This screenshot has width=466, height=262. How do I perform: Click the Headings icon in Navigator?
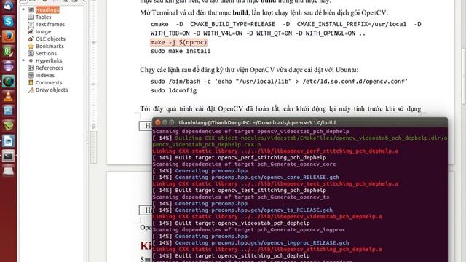coord(31,9)
